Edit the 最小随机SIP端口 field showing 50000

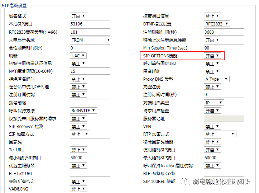(90, 157)
